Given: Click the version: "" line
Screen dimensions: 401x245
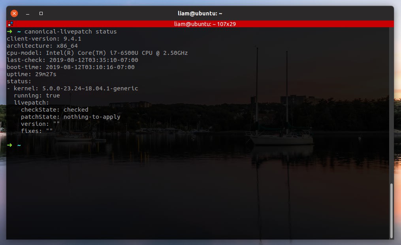Looking at the screenshot, I should (x=40, y=124).
